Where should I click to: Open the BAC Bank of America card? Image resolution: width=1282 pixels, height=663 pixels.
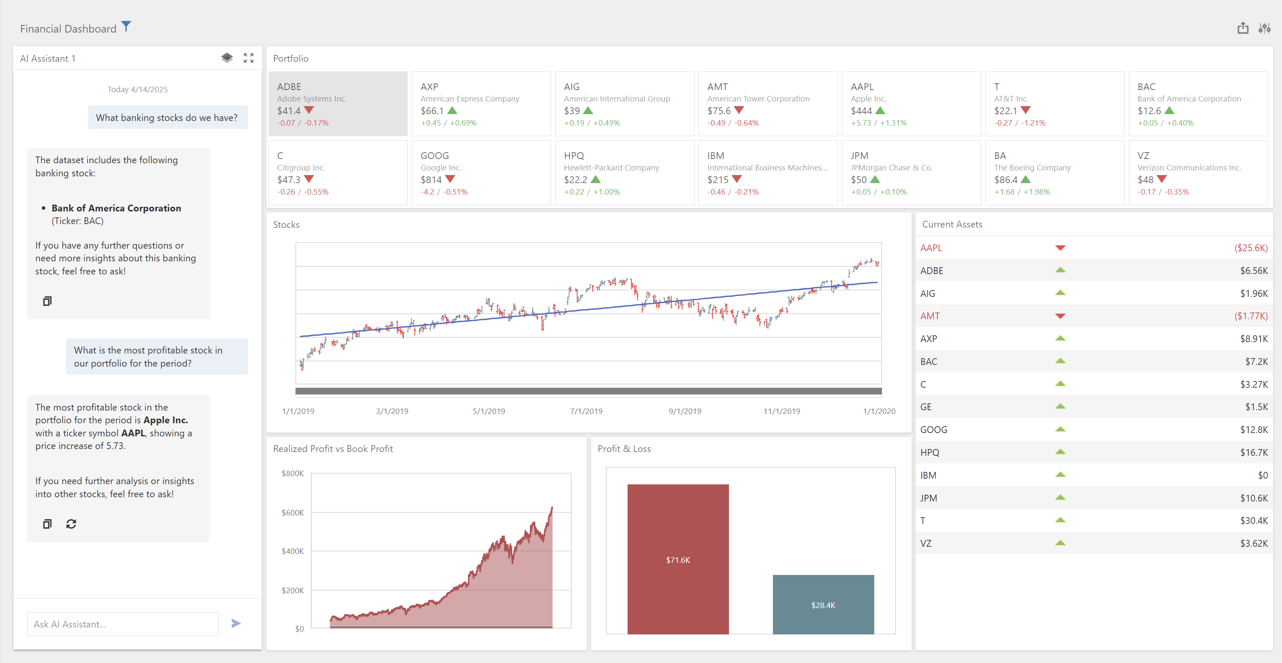pos(1198,104)
